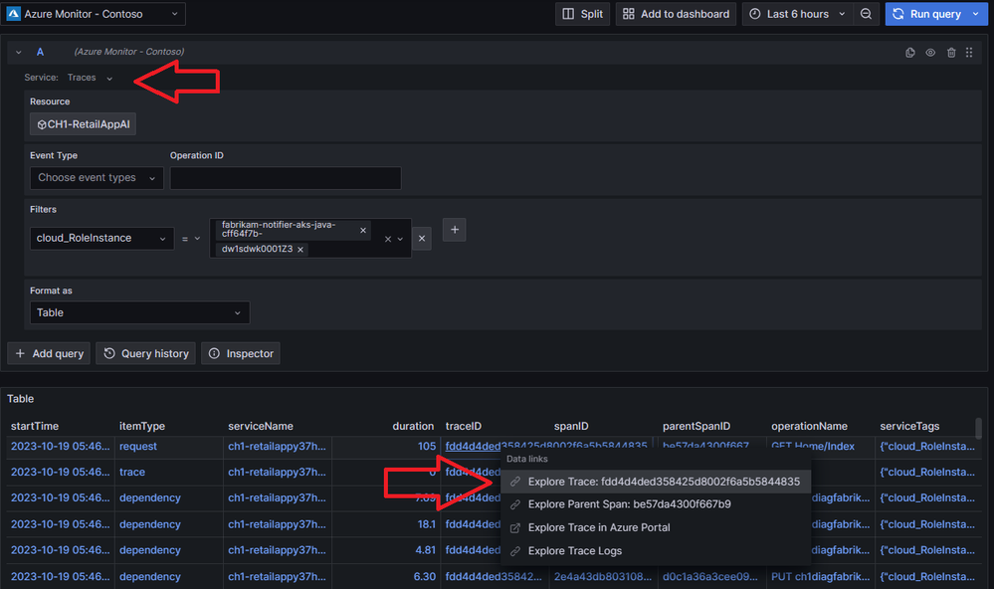This screenshot has width=994, height=589.
Task: Open the cloud_RoleInstance filter property dropdown
Action: coord(101,239)
